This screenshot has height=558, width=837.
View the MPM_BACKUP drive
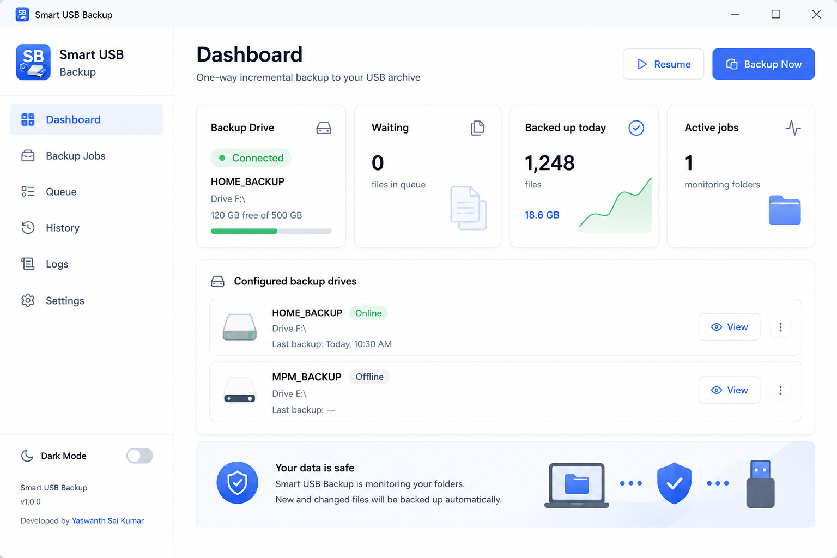(x=729, y=390)
